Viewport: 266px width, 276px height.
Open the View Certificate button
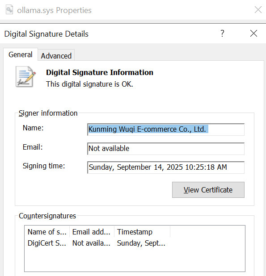tap(208, 190)
